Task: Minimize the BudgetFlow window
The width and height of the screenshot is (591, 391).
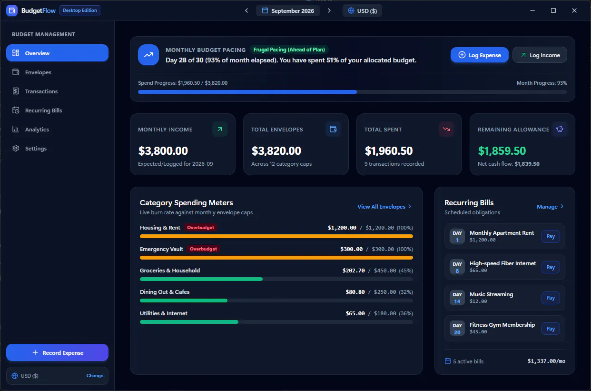Action: click(x=532, y=10)
